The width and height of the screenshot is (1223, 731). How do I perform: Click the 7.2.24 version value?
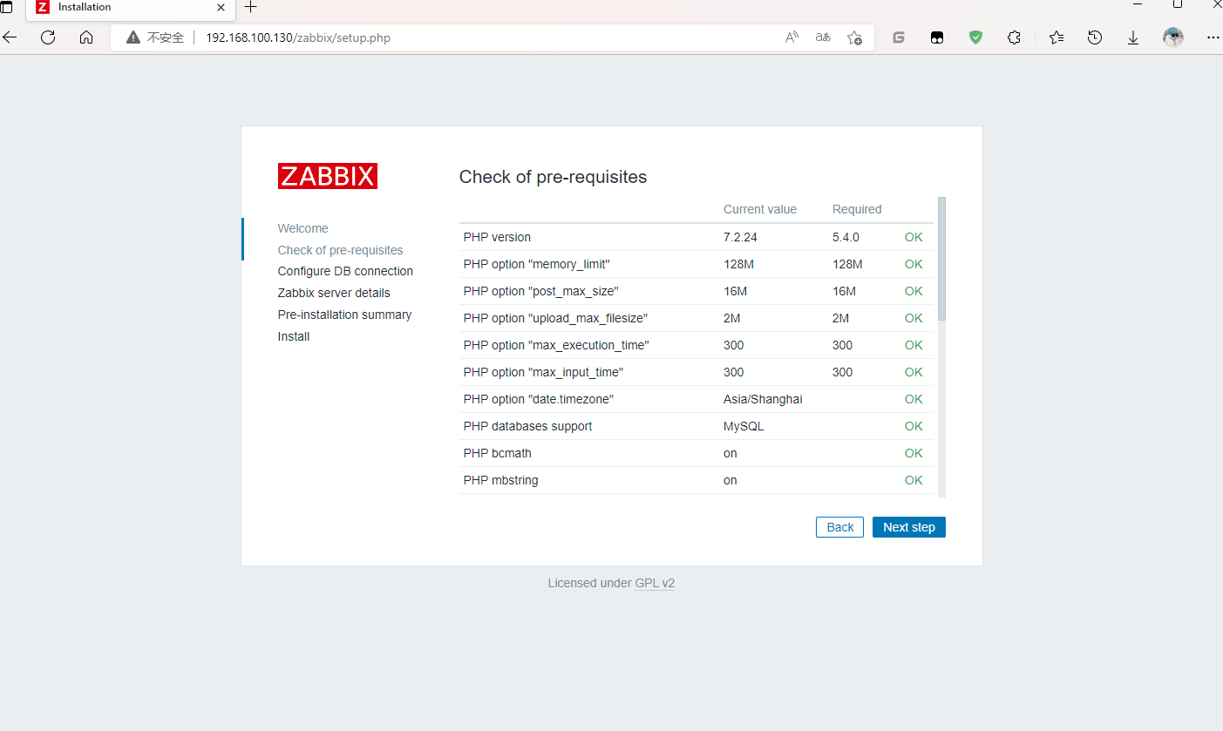click(x=740, y=237)
